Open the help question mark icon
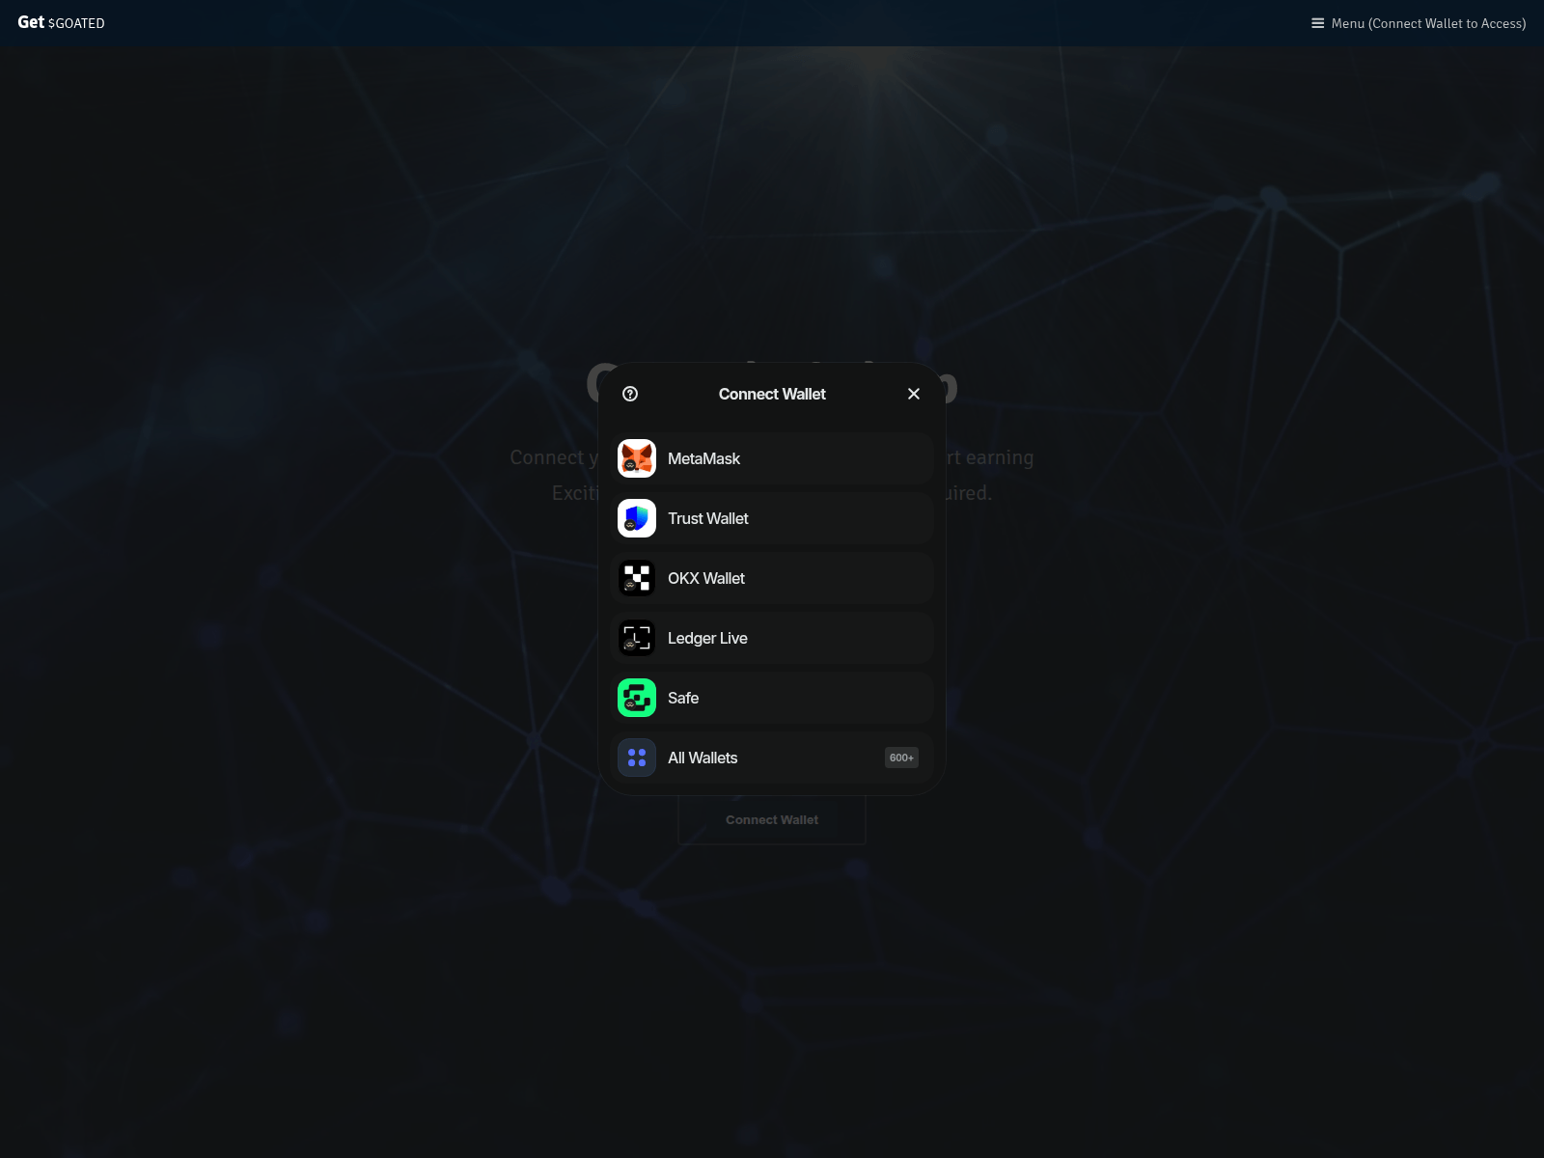Viewport: 1544px width, 1158px height. 630,394
